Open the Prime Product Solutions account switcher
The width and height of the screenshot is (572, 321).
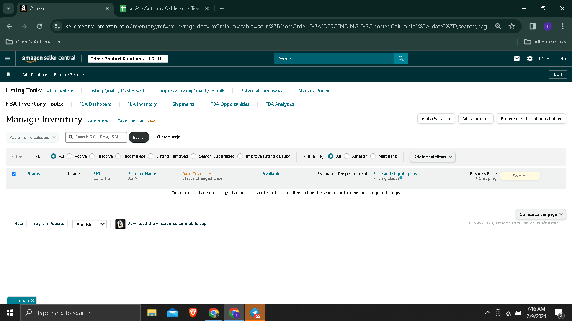pyautogui.click(x=128, y=59)
